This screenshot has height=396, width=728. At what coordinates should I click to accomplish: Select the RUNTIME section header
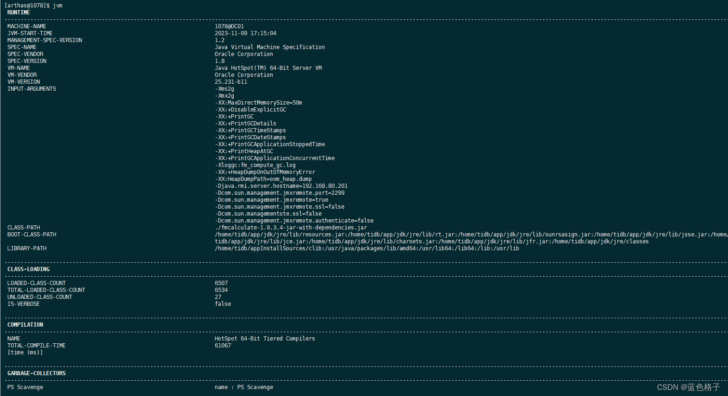point(19,12)
